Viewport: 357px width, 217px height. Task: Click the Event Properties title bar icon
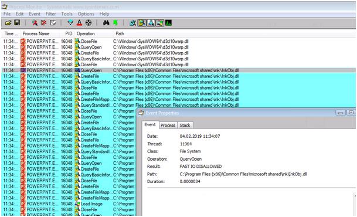(141, 113)
